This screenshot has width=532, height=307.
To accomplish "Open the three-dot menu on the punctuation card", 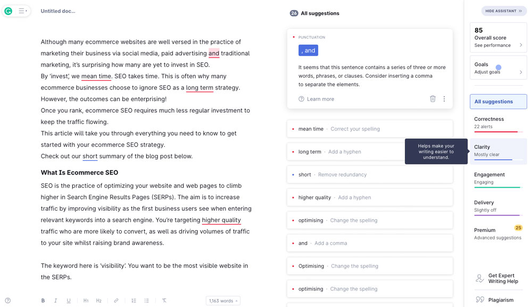I will tap(444, 99).
